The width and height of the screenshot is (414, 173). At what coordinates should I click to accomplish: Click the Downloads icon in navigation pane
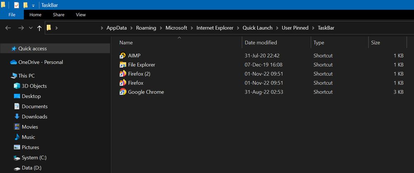17,117
